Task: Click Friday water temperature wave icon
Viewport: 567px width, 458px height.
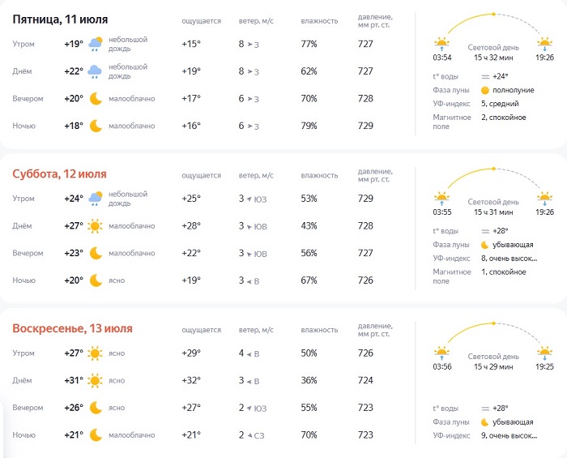Action: (x=485, y=77)
